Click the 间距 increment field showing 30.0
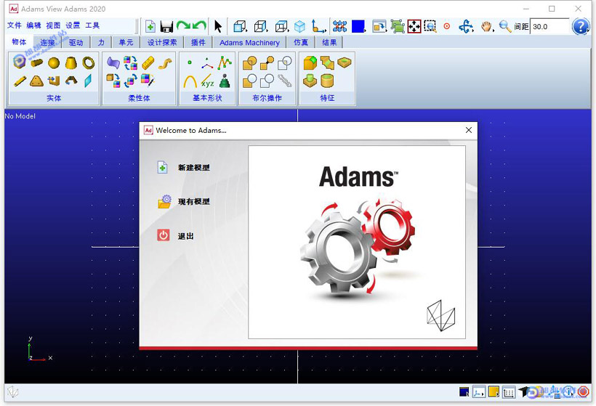 549,27
